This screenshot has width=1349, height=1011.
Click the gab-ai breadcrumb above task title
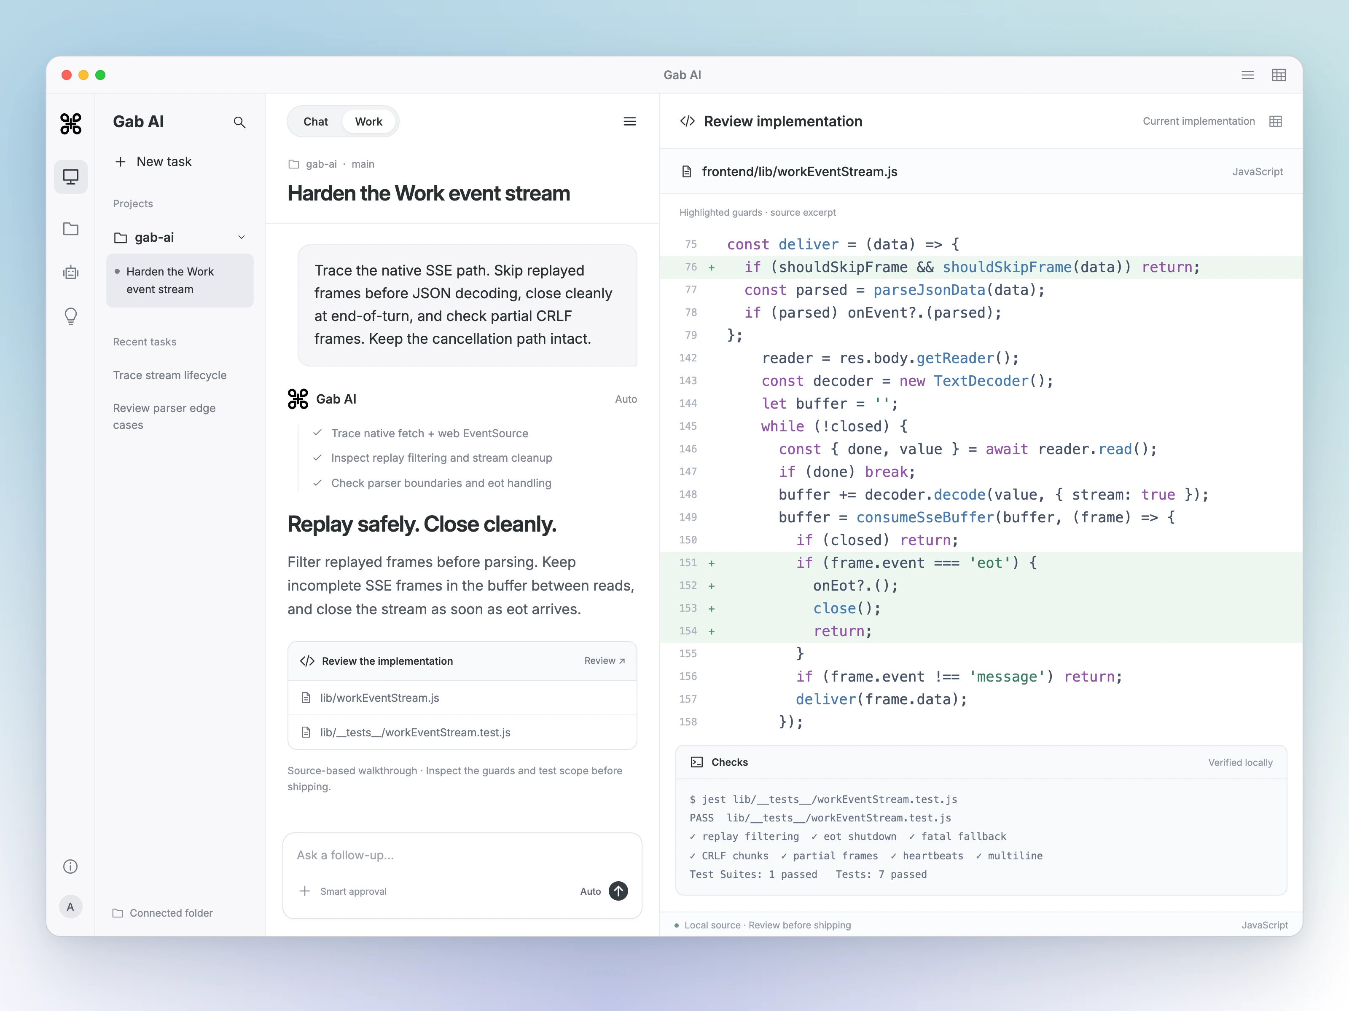[x=321, y=164]
